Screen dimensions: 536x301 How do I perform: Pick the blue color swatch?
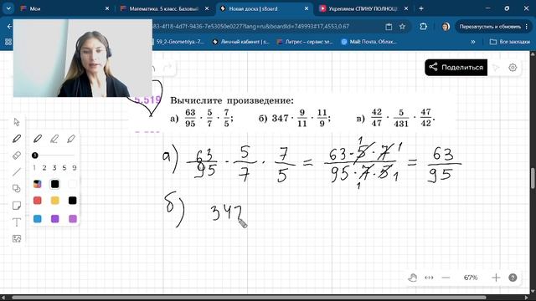tap(37, 219)
